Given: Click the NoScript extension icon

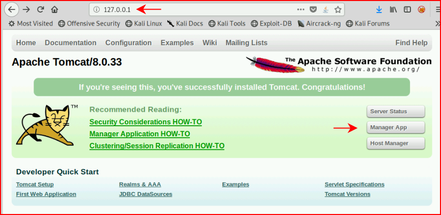Looking at the screenshot, I should click(421, 10).
